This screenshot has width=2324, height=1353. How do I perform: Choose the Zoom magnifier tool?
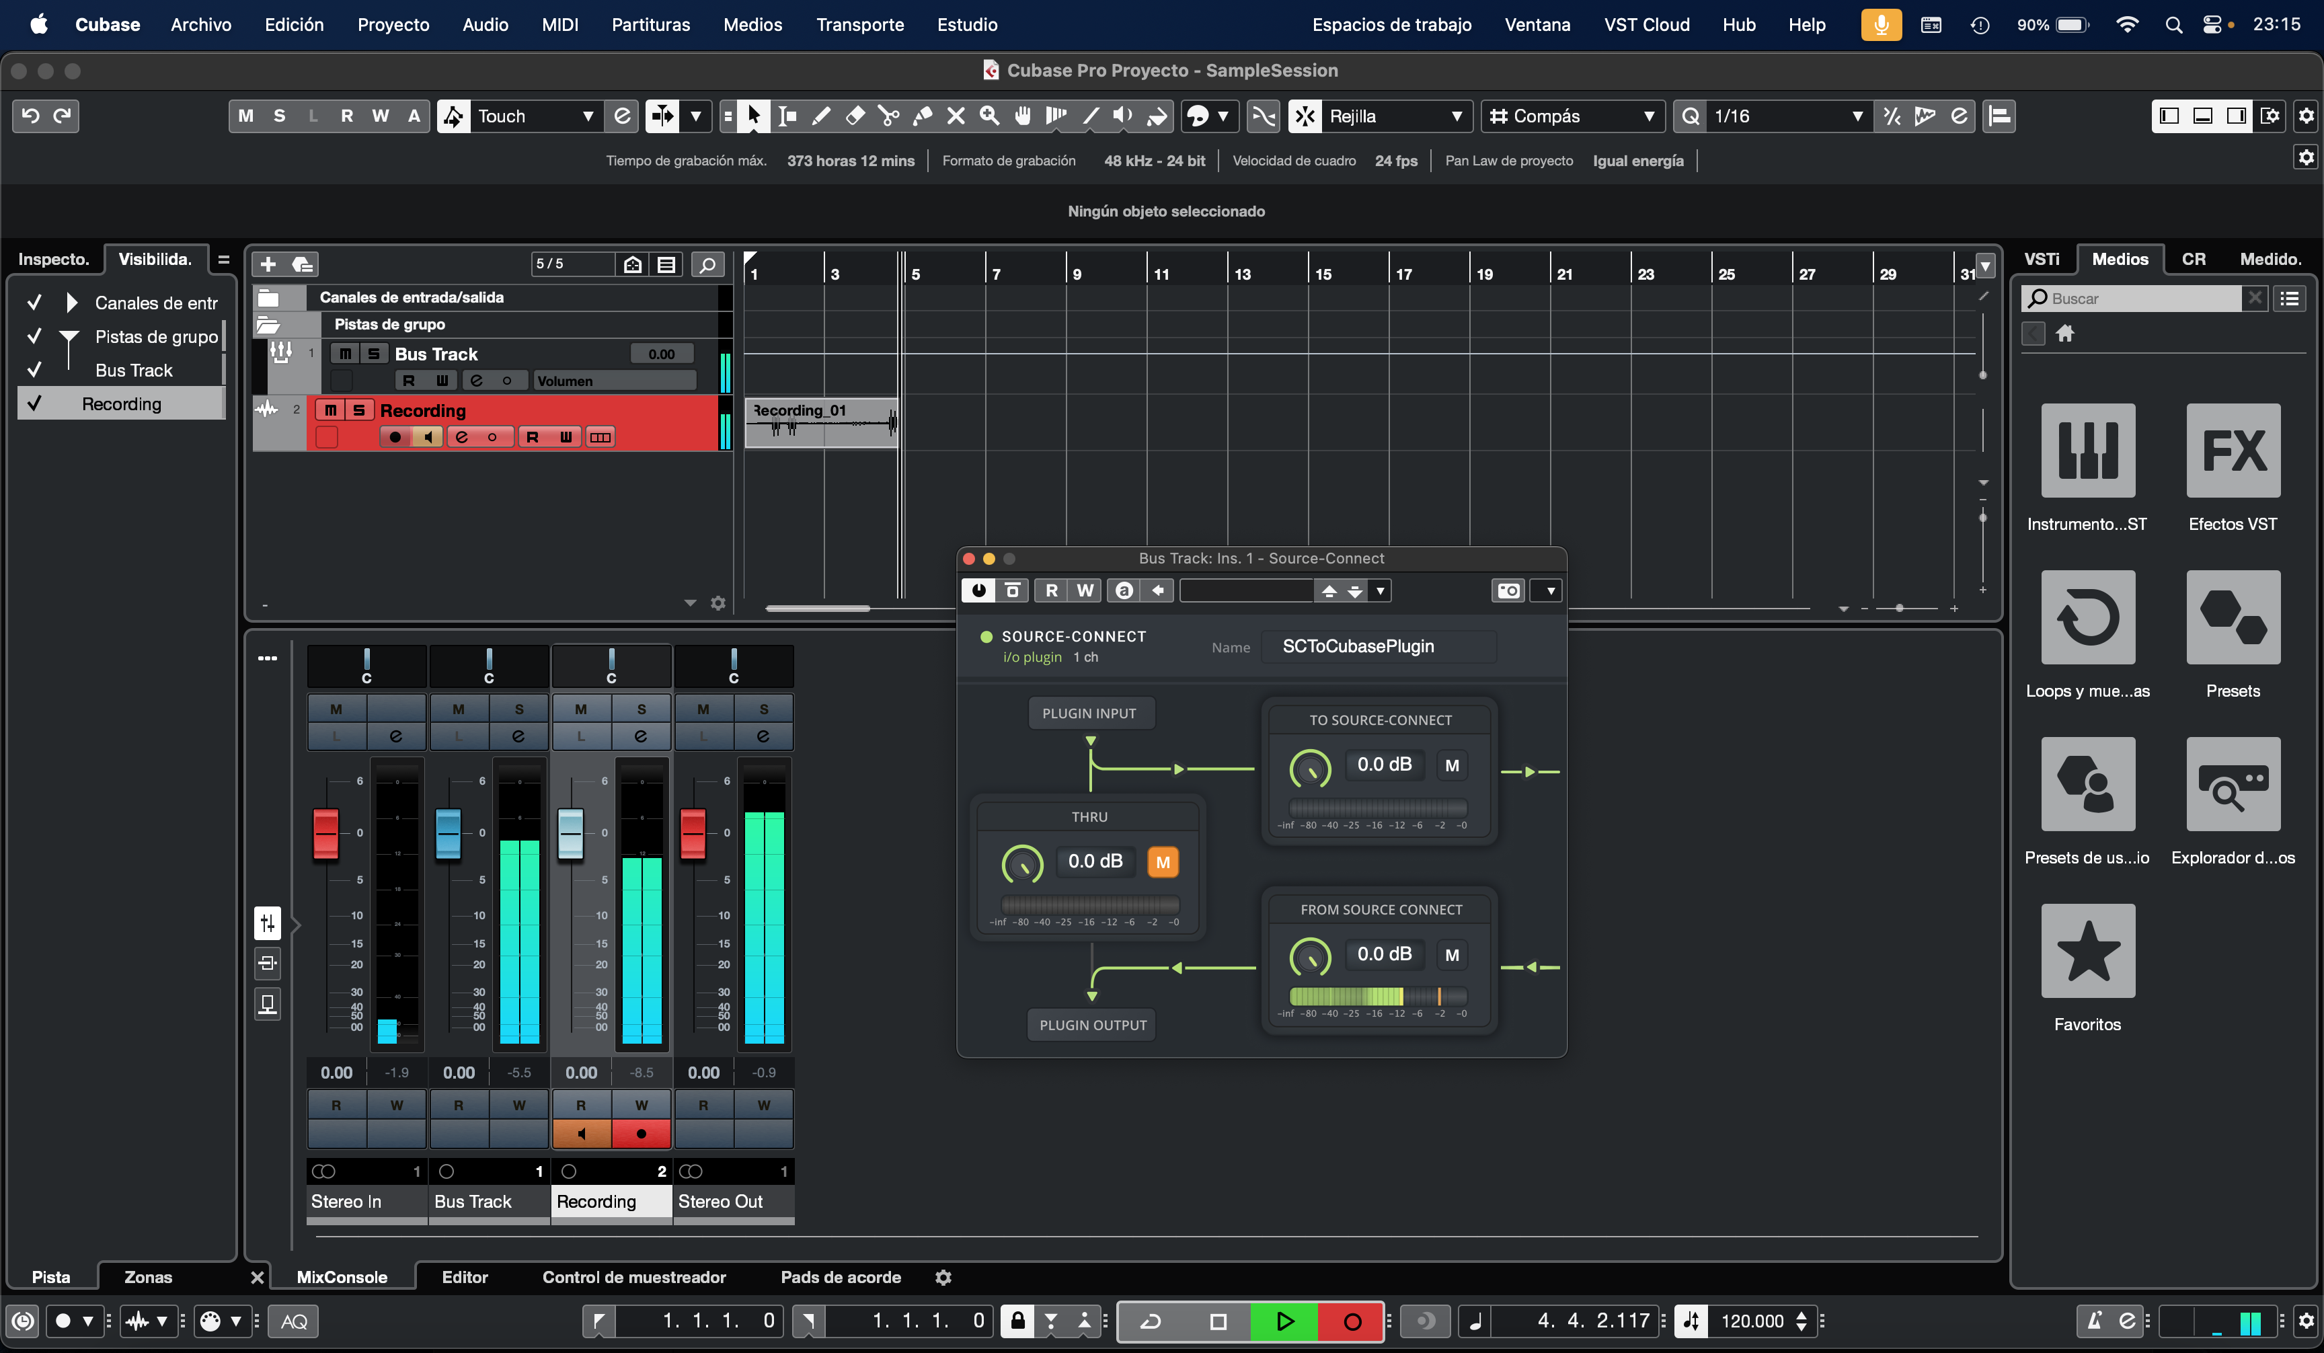point(990,116)
